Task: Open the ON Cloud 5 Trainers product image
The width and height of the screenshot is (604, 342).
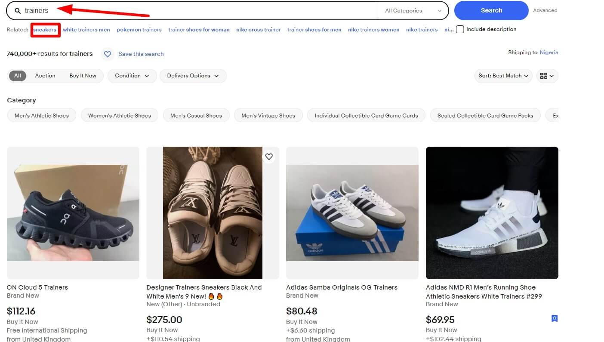Action: click(x=73, y=213)
